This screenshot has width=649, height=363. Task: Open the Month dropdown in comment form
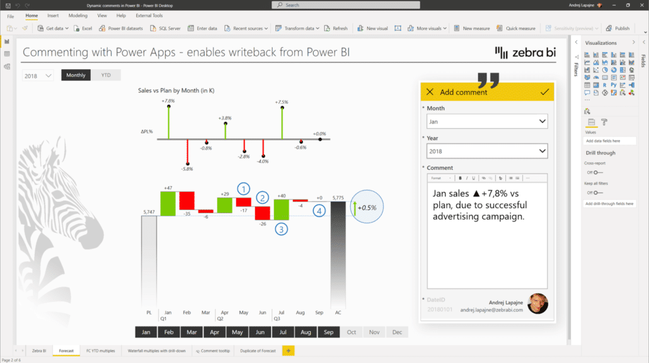pyautogui.click(x=487, y=121)
